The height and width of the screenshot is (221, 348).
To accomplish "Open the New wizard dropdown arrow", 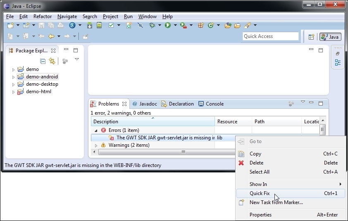I will click(18, 26).
